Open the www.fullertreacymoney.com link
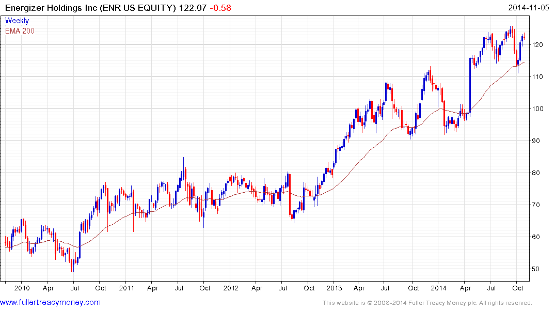Viewport: 555px width, 310px height. [x=50, y=303]
